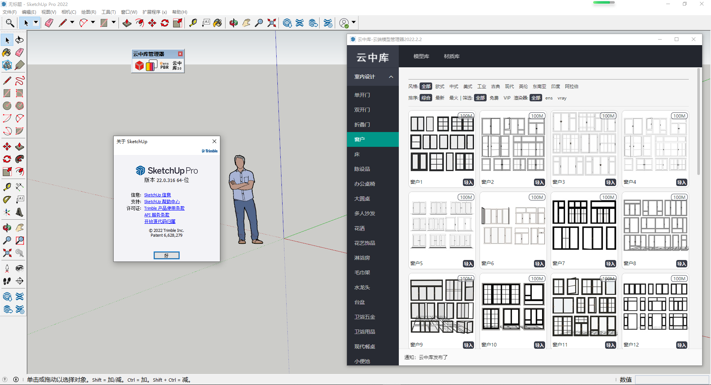Filter renderer by vray
The height and width of the screenshot is (385, 711).
coord(562,98)
